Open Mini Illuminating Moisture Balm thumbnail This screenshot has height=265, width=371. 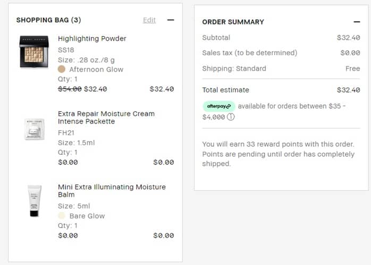coord(34,201)
